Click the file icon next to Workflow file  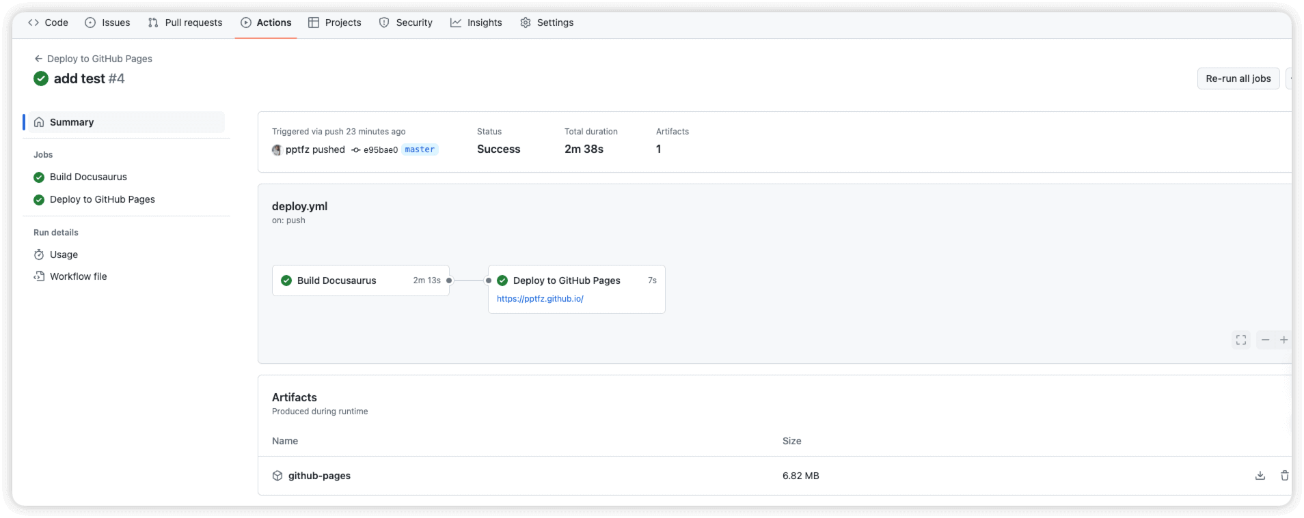(39, 276)
